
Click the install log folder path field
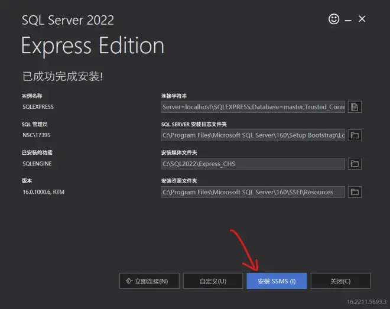[x=253, y=135]
